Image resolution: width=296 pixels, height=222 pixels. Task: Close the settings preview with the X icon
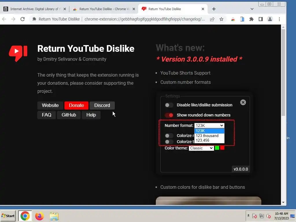[x=243, y=102]
